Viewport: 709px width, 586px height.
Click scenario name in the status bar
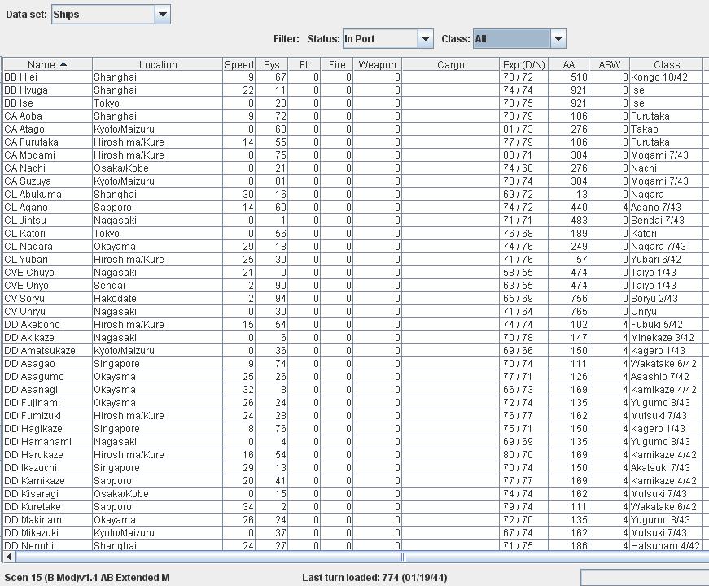click(x=87, y=577)
